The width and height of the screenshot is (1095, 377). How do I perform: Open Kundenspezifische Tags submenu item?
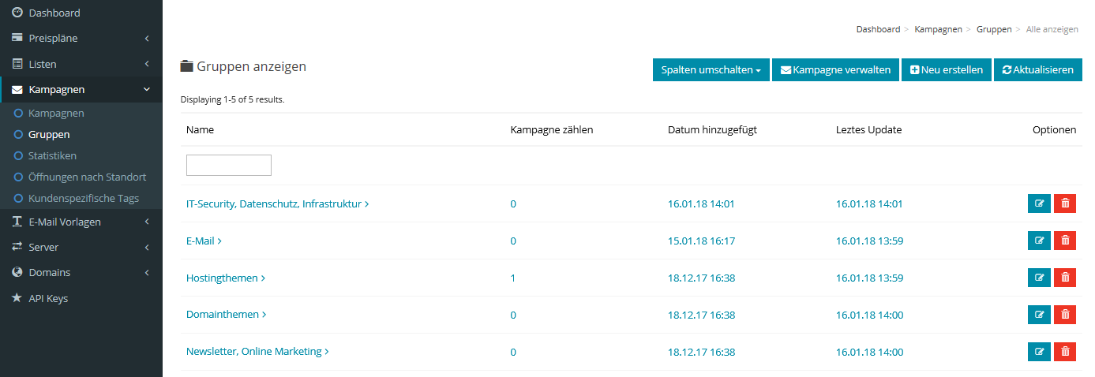83,199
